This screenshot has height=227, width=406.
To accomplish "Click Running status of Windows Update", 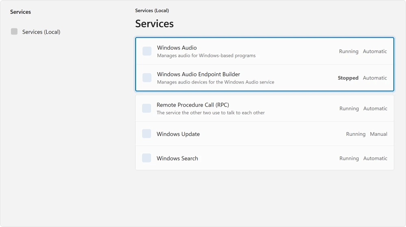I will click(x=356, y=134).
